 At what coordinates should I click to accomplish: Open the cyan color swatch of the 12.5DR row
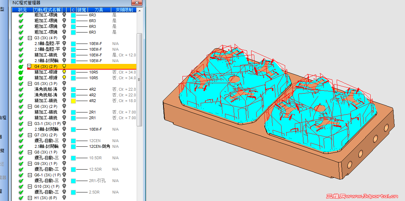tap(73, 169)
